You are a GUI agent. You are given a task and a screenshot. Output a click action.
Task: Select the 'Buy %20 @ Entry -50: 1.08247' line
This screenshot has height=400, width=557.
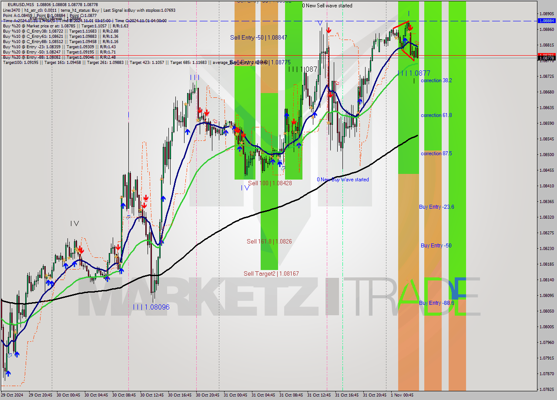pos(59,52)
